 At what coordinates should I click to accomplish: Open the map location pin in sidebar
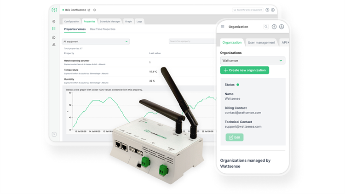click(x=54, y=22)
